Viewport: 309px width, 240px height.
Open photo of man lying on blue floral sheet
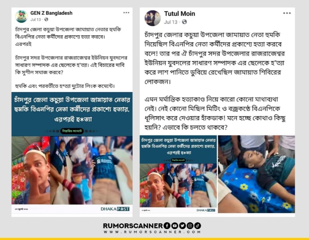[x=256, y=174]
